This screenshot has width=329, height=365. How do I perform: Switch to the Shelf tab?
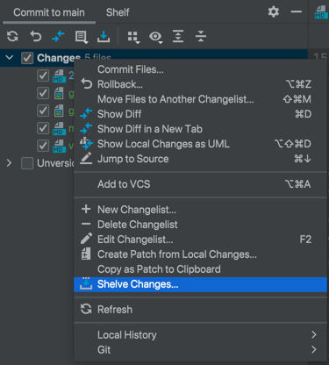point(118,12)
